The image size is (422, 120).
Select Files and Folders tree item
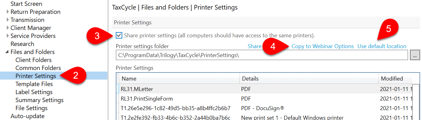point(32,52)
